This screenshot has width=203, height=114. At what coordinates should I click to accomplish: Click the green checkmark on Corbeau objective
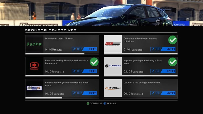[x=173, y=62]
